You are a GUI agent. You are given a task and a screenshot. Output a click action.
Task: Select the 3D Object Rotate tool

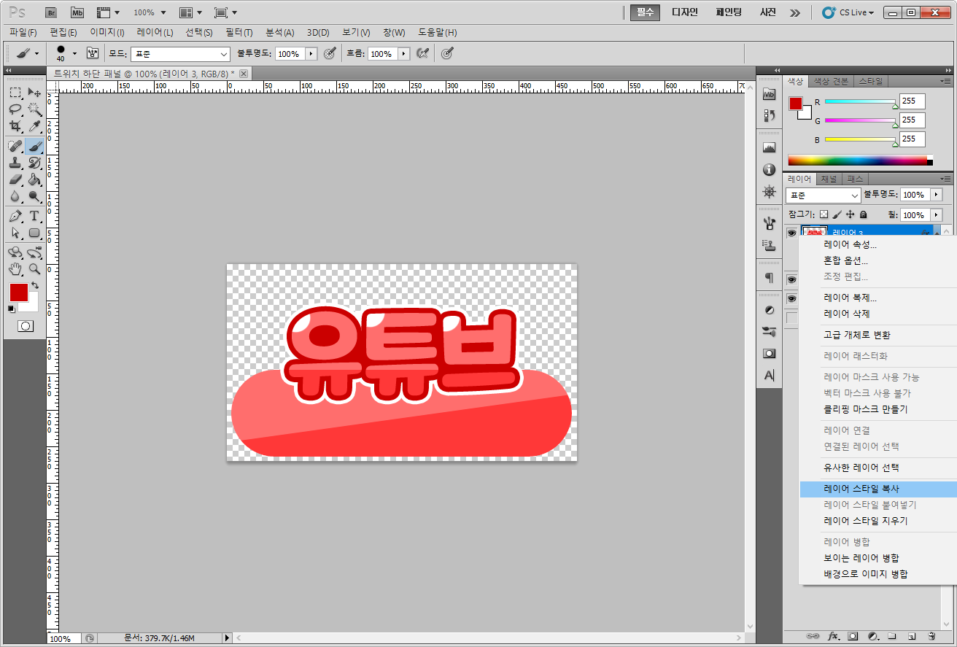pos(15,252)
